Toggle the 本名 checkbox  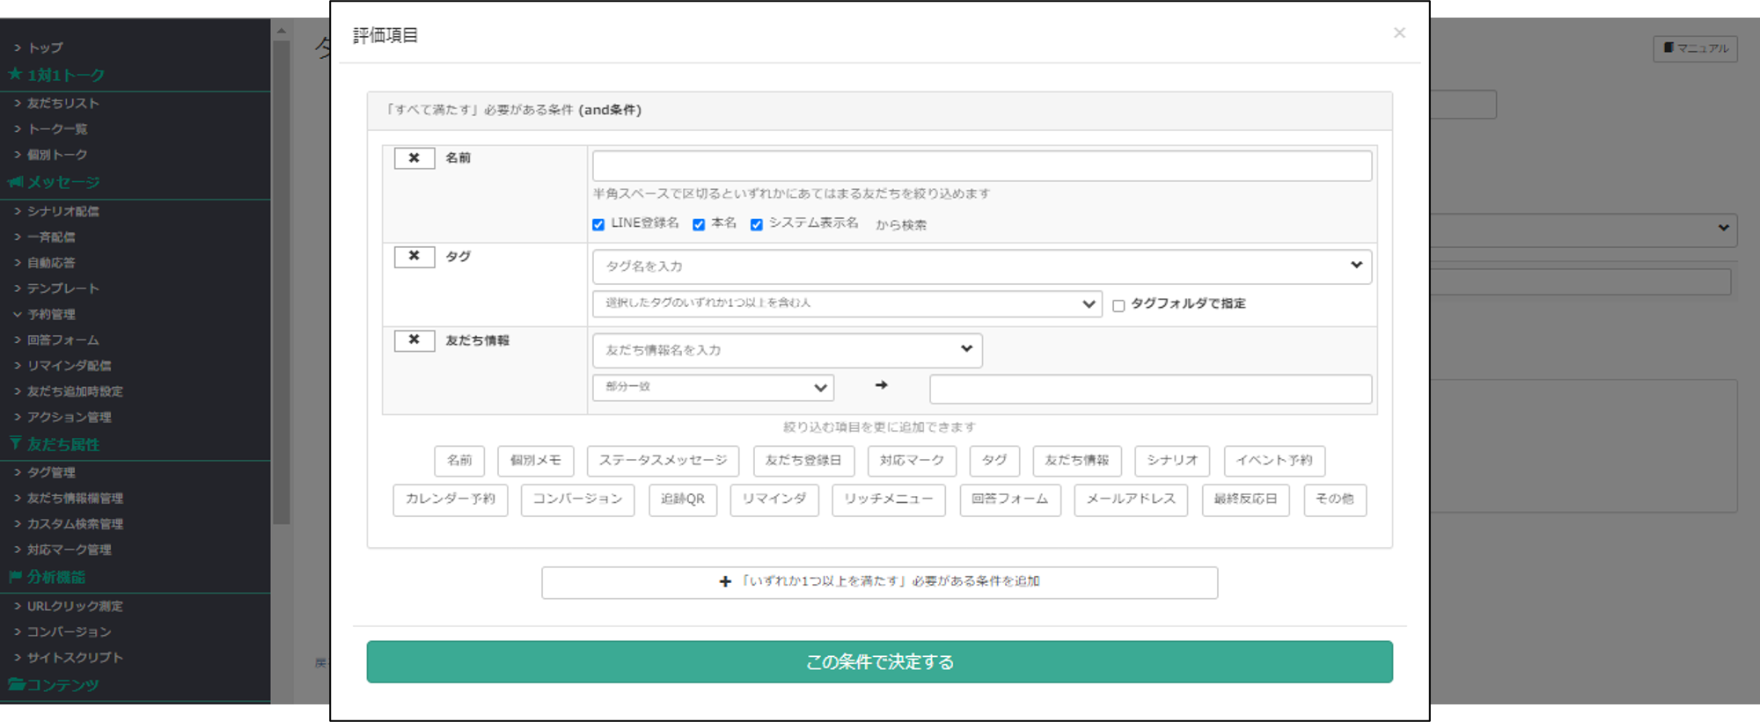(x=699, y=225)
